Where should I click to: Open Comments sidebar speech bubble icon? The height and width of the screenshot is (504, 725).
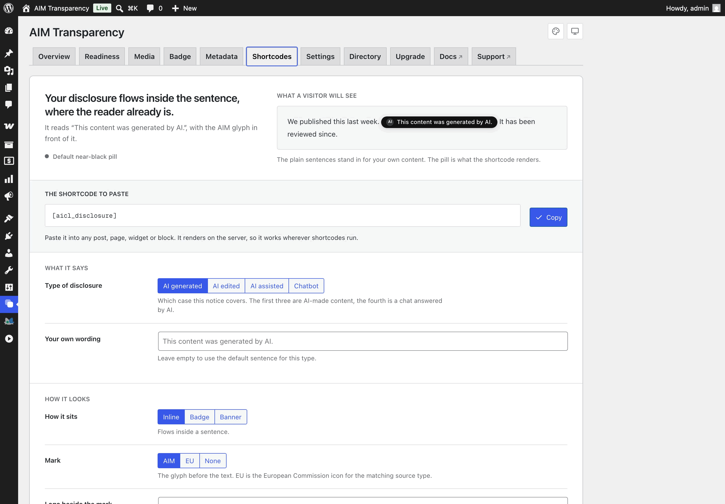tap(9, 105)
